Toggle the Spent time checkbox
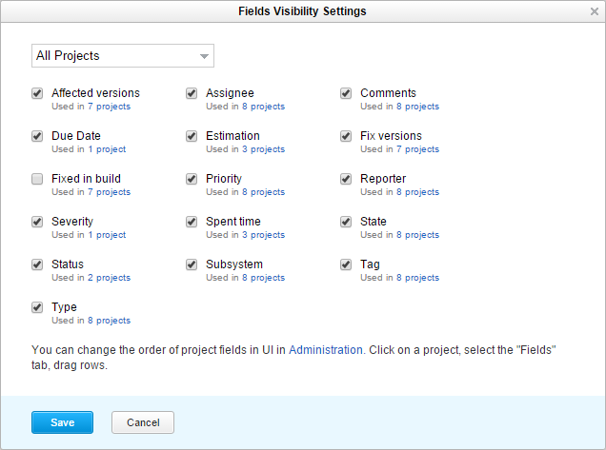Image resolution: width=606 pixels, height=450 pixels. click(192, 222)
